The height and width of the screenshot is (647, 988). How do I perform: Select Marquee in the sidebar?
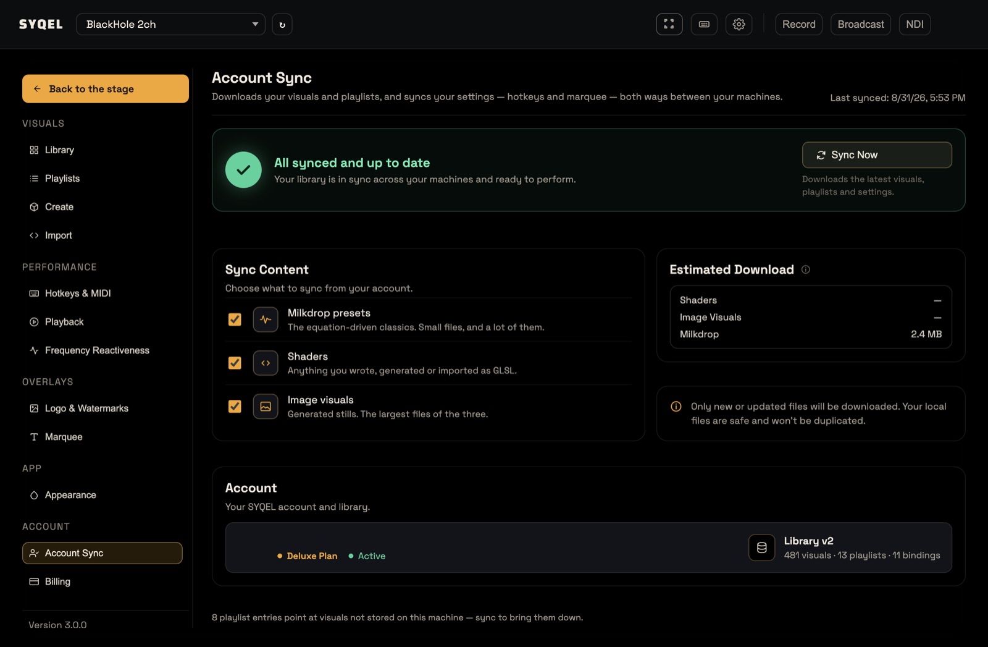point(103,437)
